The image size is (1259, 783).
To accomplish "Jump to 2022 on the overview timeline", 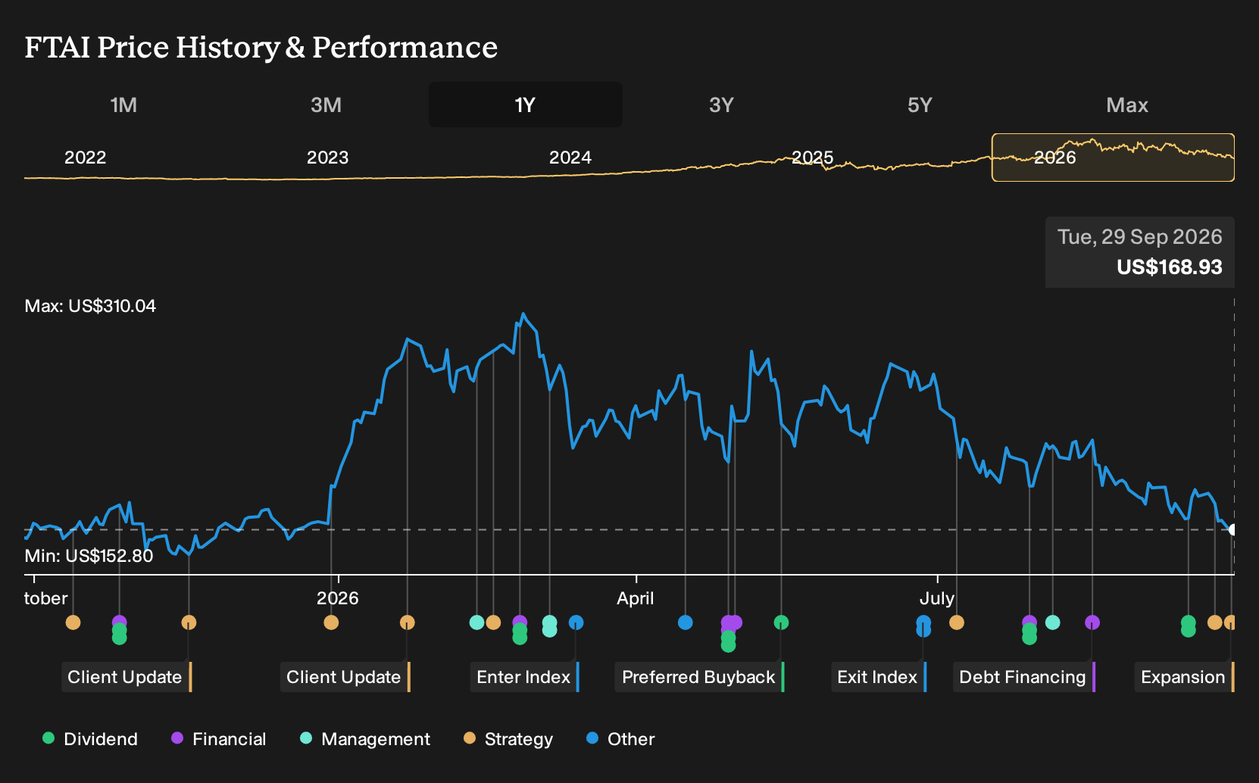I will click(x=85, y=158).
